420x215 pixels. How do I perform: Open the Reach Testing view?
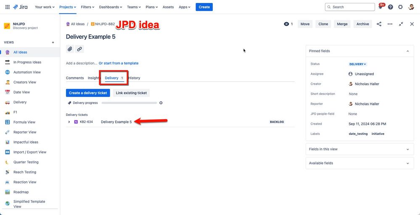pyautogui.click(x=30, y=172)
